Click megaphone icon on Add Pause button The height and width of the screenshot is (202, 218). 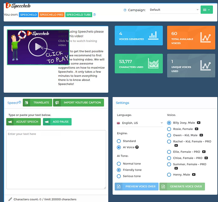coord(47,122)
